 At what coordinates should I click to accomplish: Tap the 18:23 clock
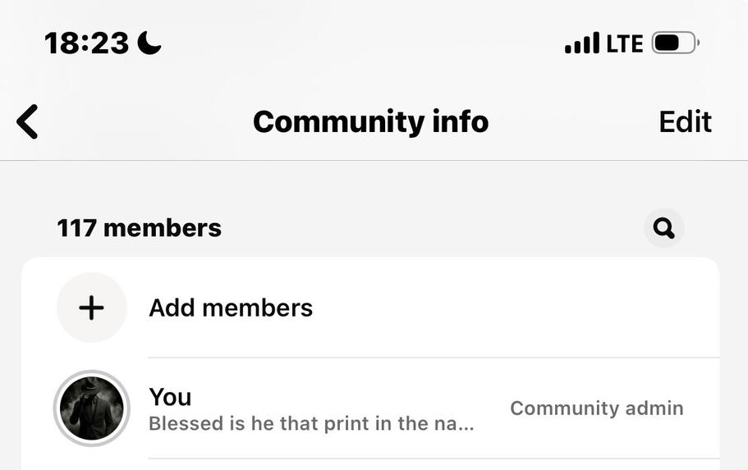[x=86, y=43]
